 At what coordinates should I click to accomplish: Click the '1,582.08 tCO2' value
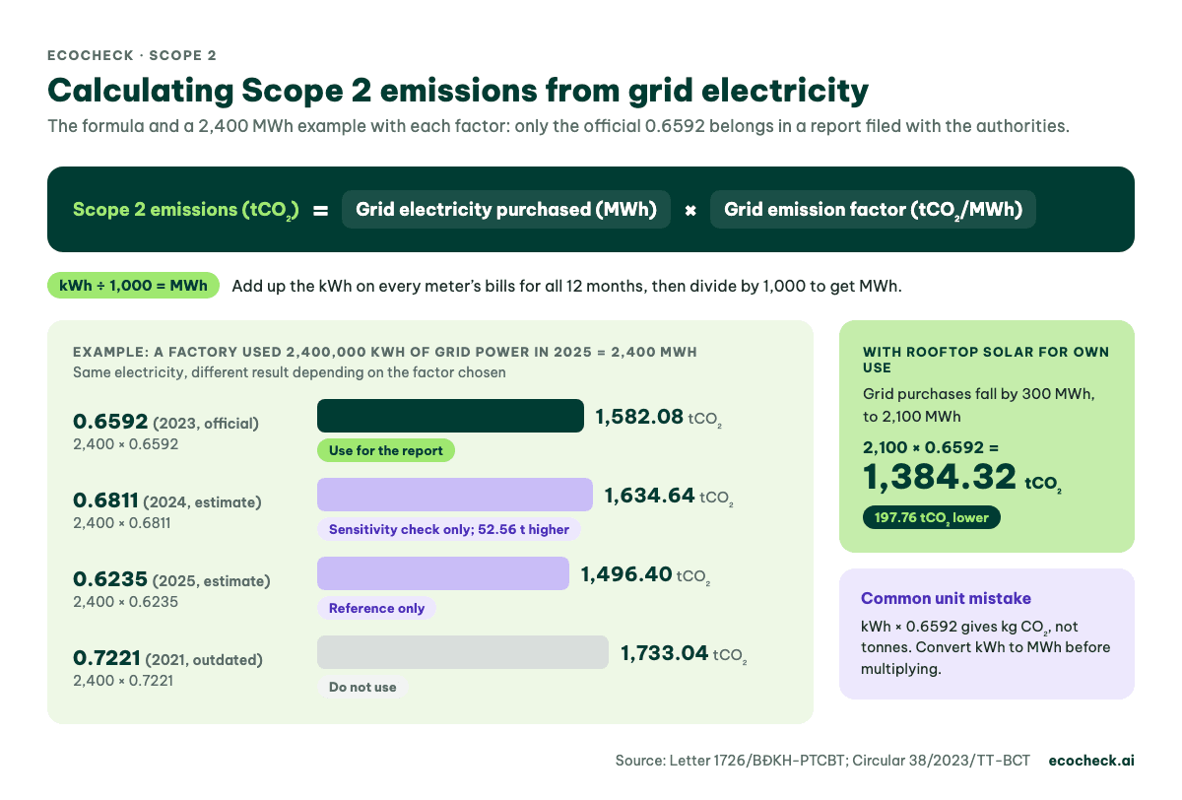659,418
